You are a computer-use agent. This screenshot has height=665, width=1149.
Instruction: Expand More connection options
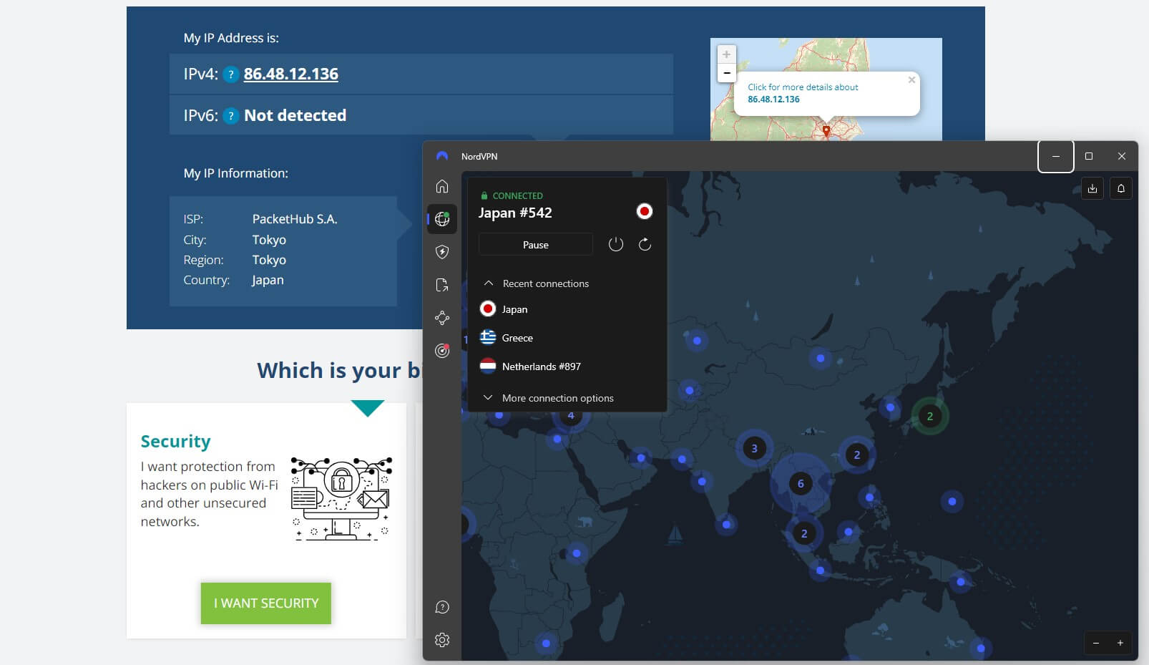[x=549, y=398]
